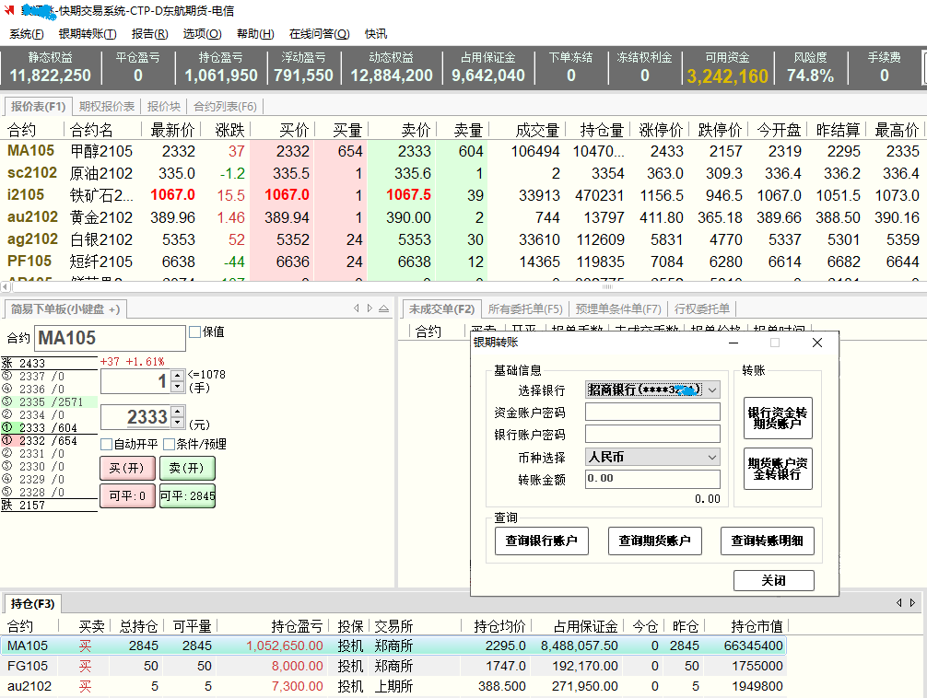Click the down arrow on the order price spinner
Image resolution: width=927 pixels, height=698 pixels.
point(176,423)
